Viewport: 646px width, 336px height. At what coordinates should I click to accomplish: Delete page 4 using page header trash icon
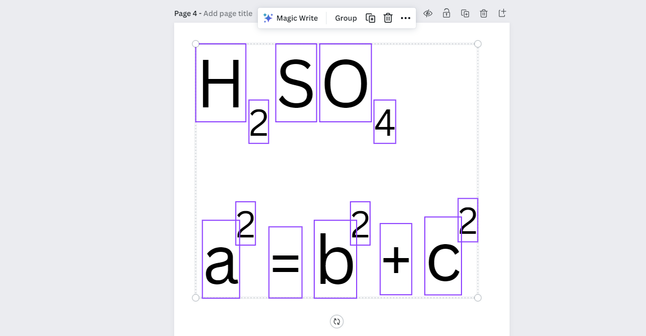pyautogui.click(x=484, y=13)
